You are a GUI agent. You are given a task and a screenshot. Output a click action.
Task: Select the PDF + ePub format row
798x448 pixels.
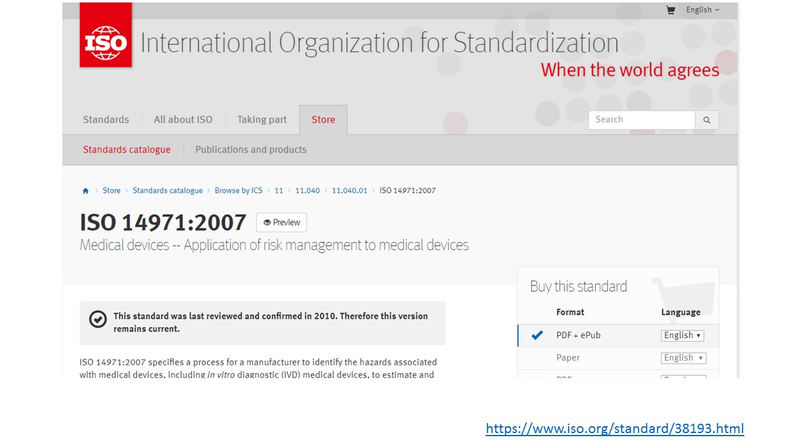coord(618,335)
